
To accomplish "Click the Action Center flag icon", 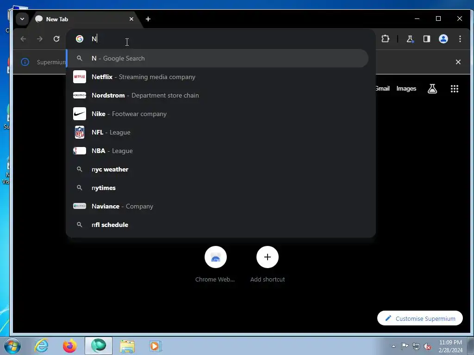I will coord(405,346).
